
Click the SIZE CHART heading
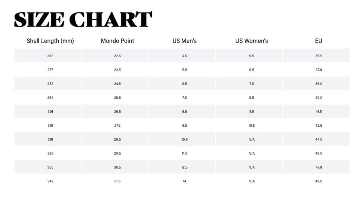[83, 19]
